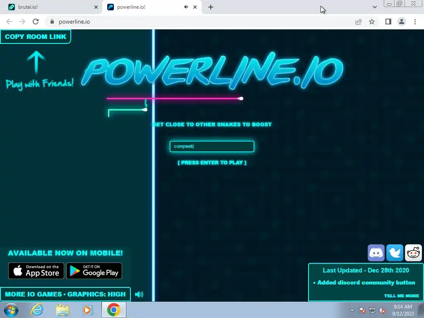Image resolution: width=424 pixels, height=318 pixels.
Task: Click Last Updated - Dec 28th 2020 text
Action: [x=366, y=270]
